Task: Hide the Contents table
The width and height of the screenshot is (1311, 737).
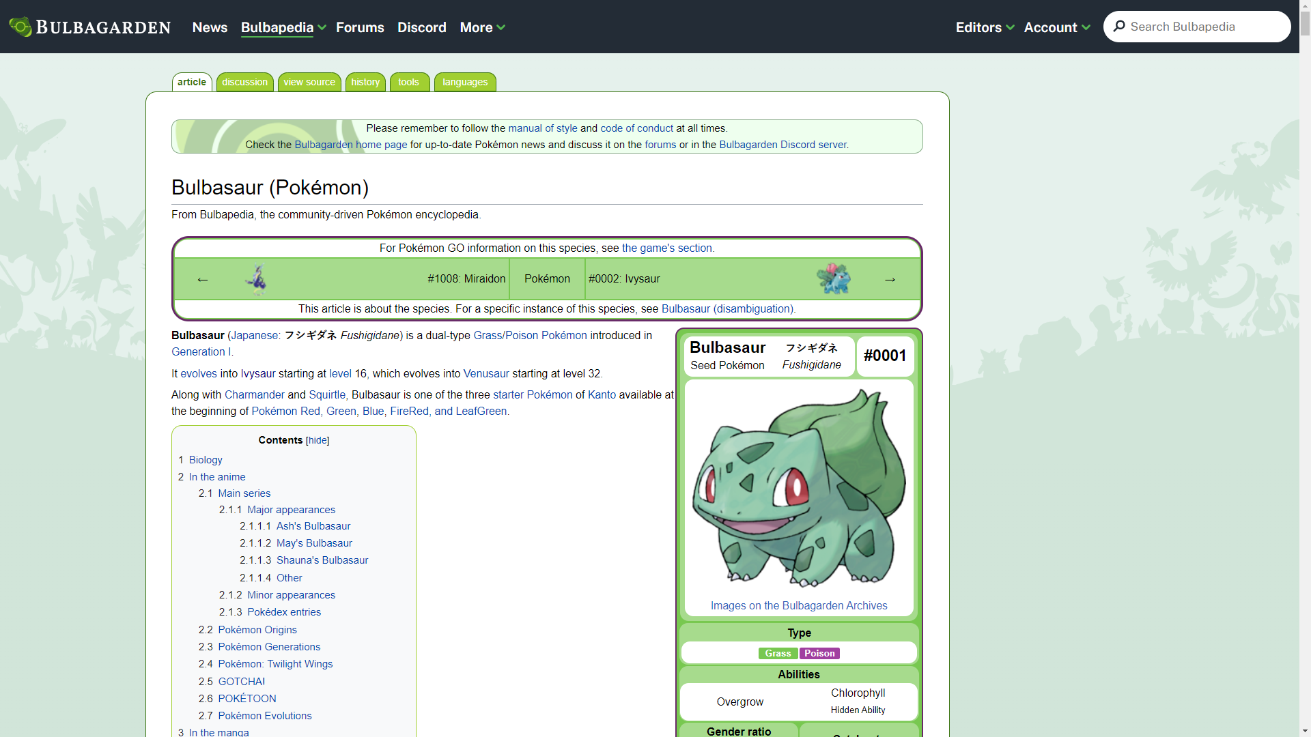Action: pyautogui.click(x=318, y=440)
